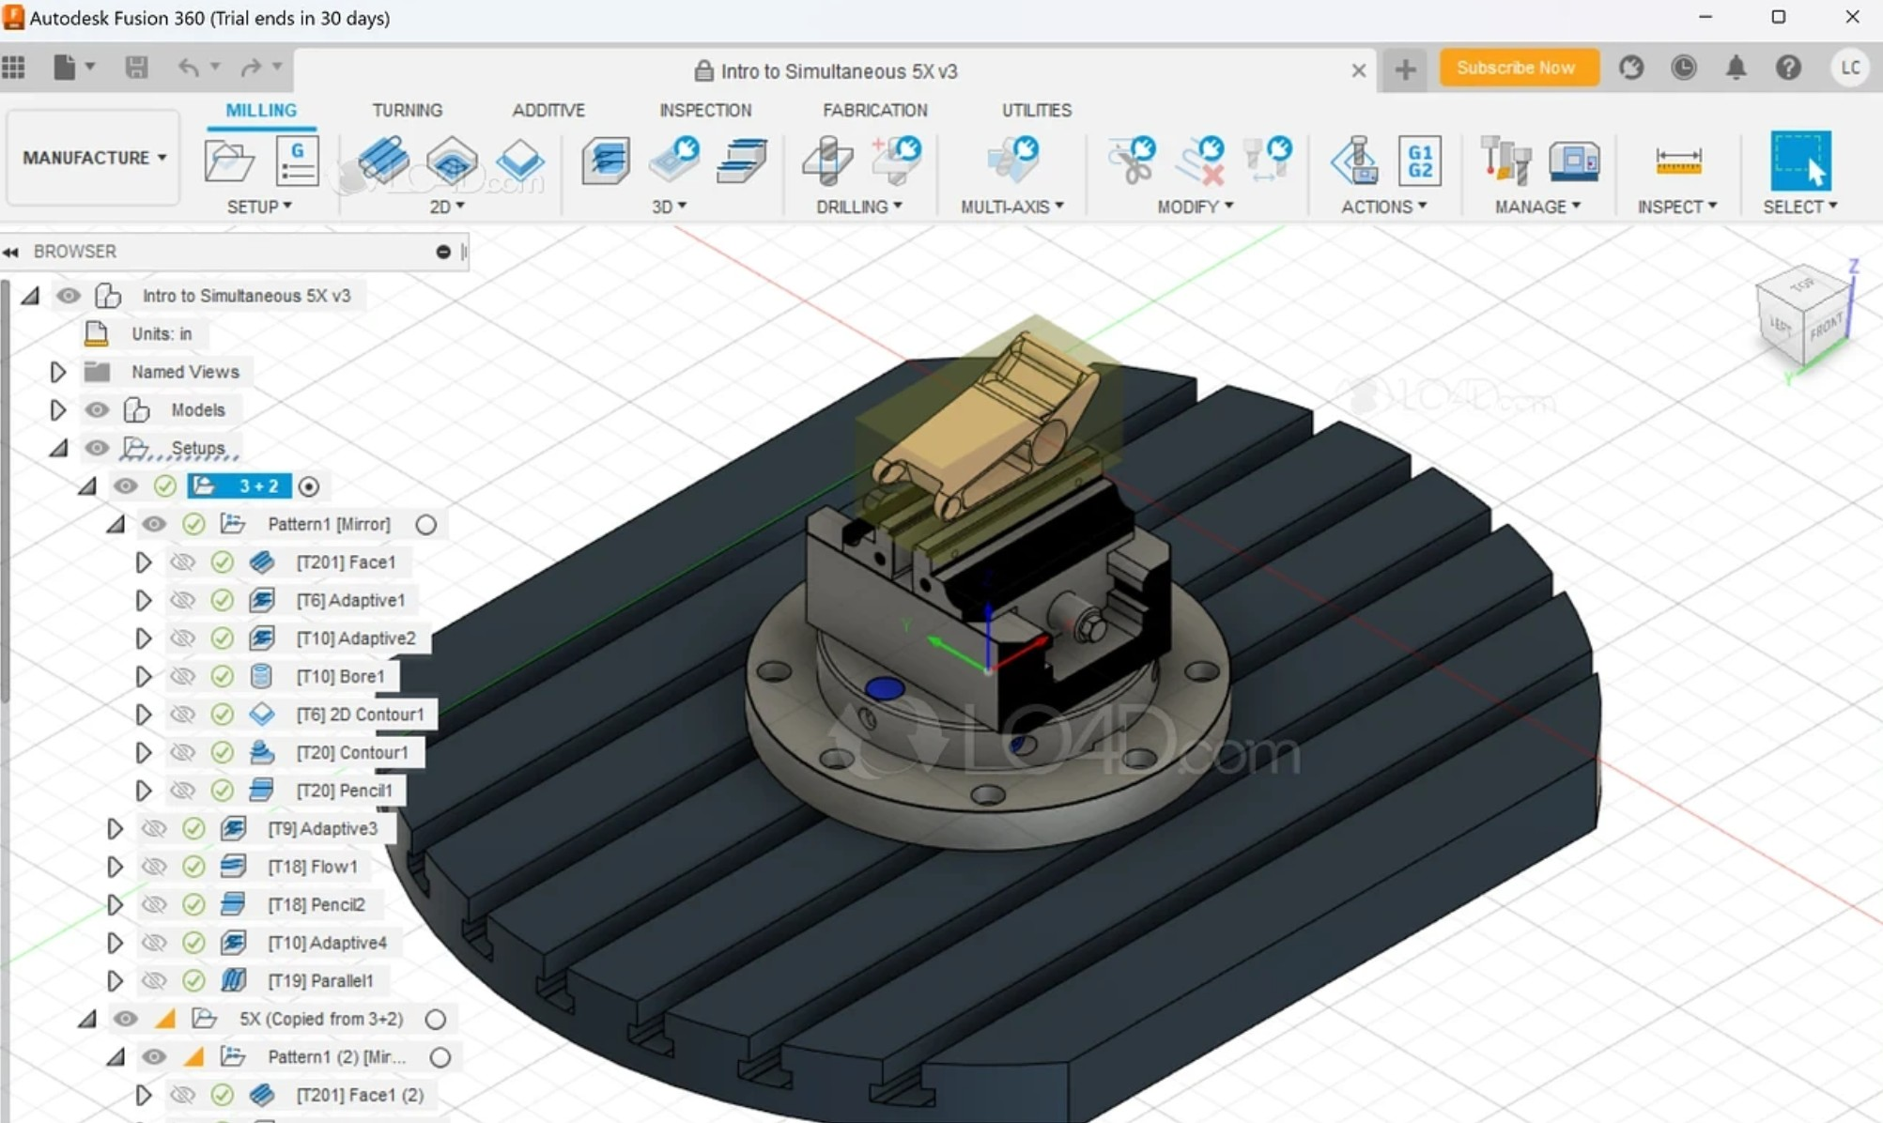Expand the Models node
This screenshot has width=1883, height=1123.
pos(57,409)
